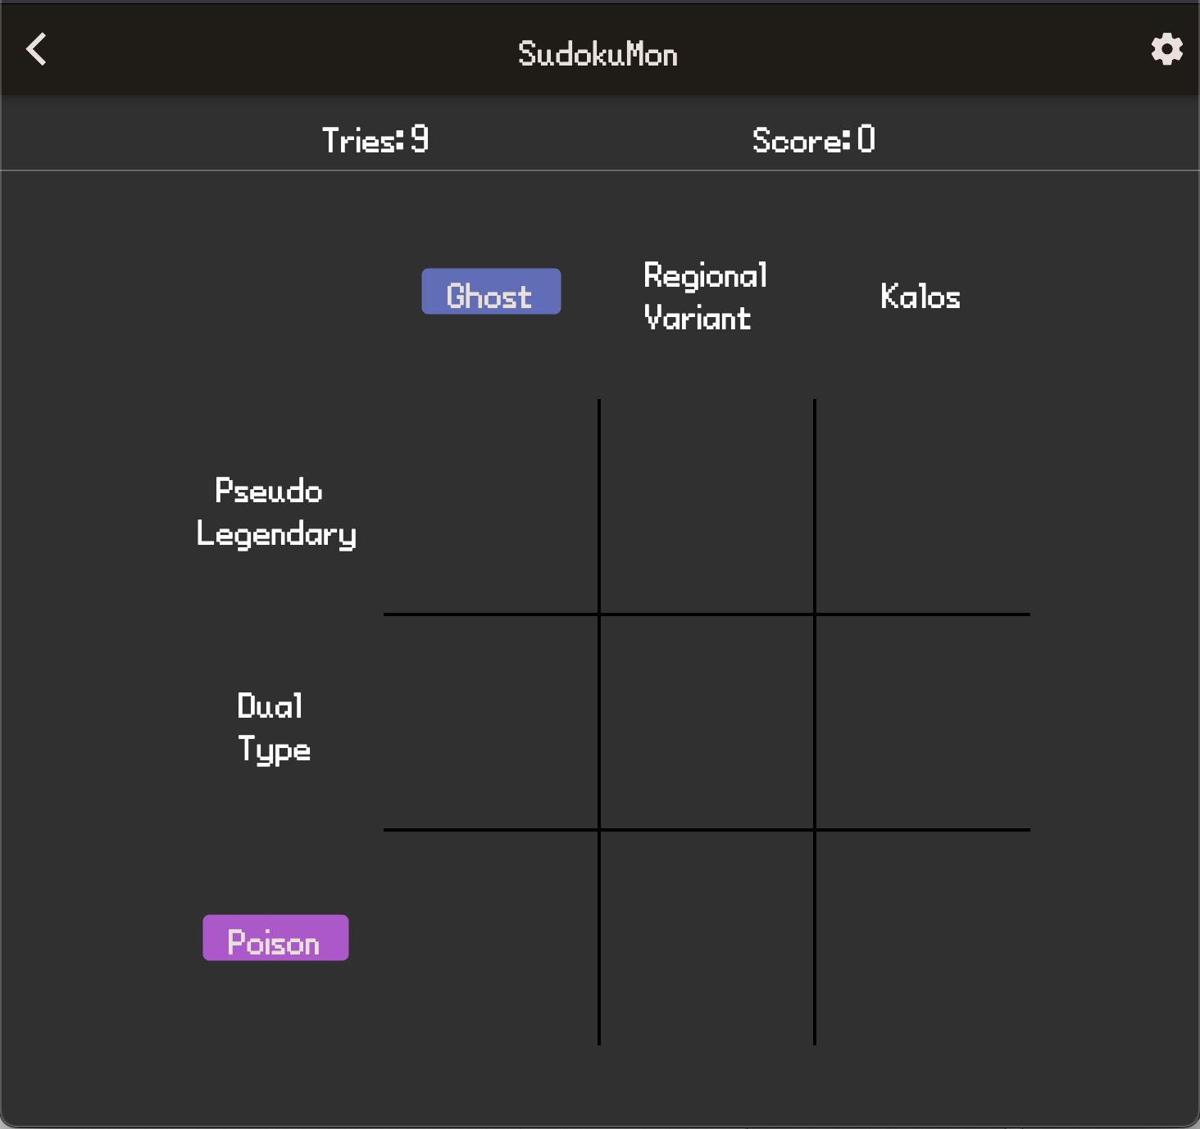
Task: Select the Dual Type and Ghost cell
Action: click(x=491, y=722)
